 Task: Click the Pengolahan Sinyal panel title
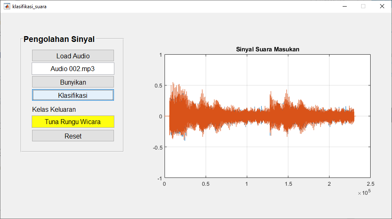[59, 39]
